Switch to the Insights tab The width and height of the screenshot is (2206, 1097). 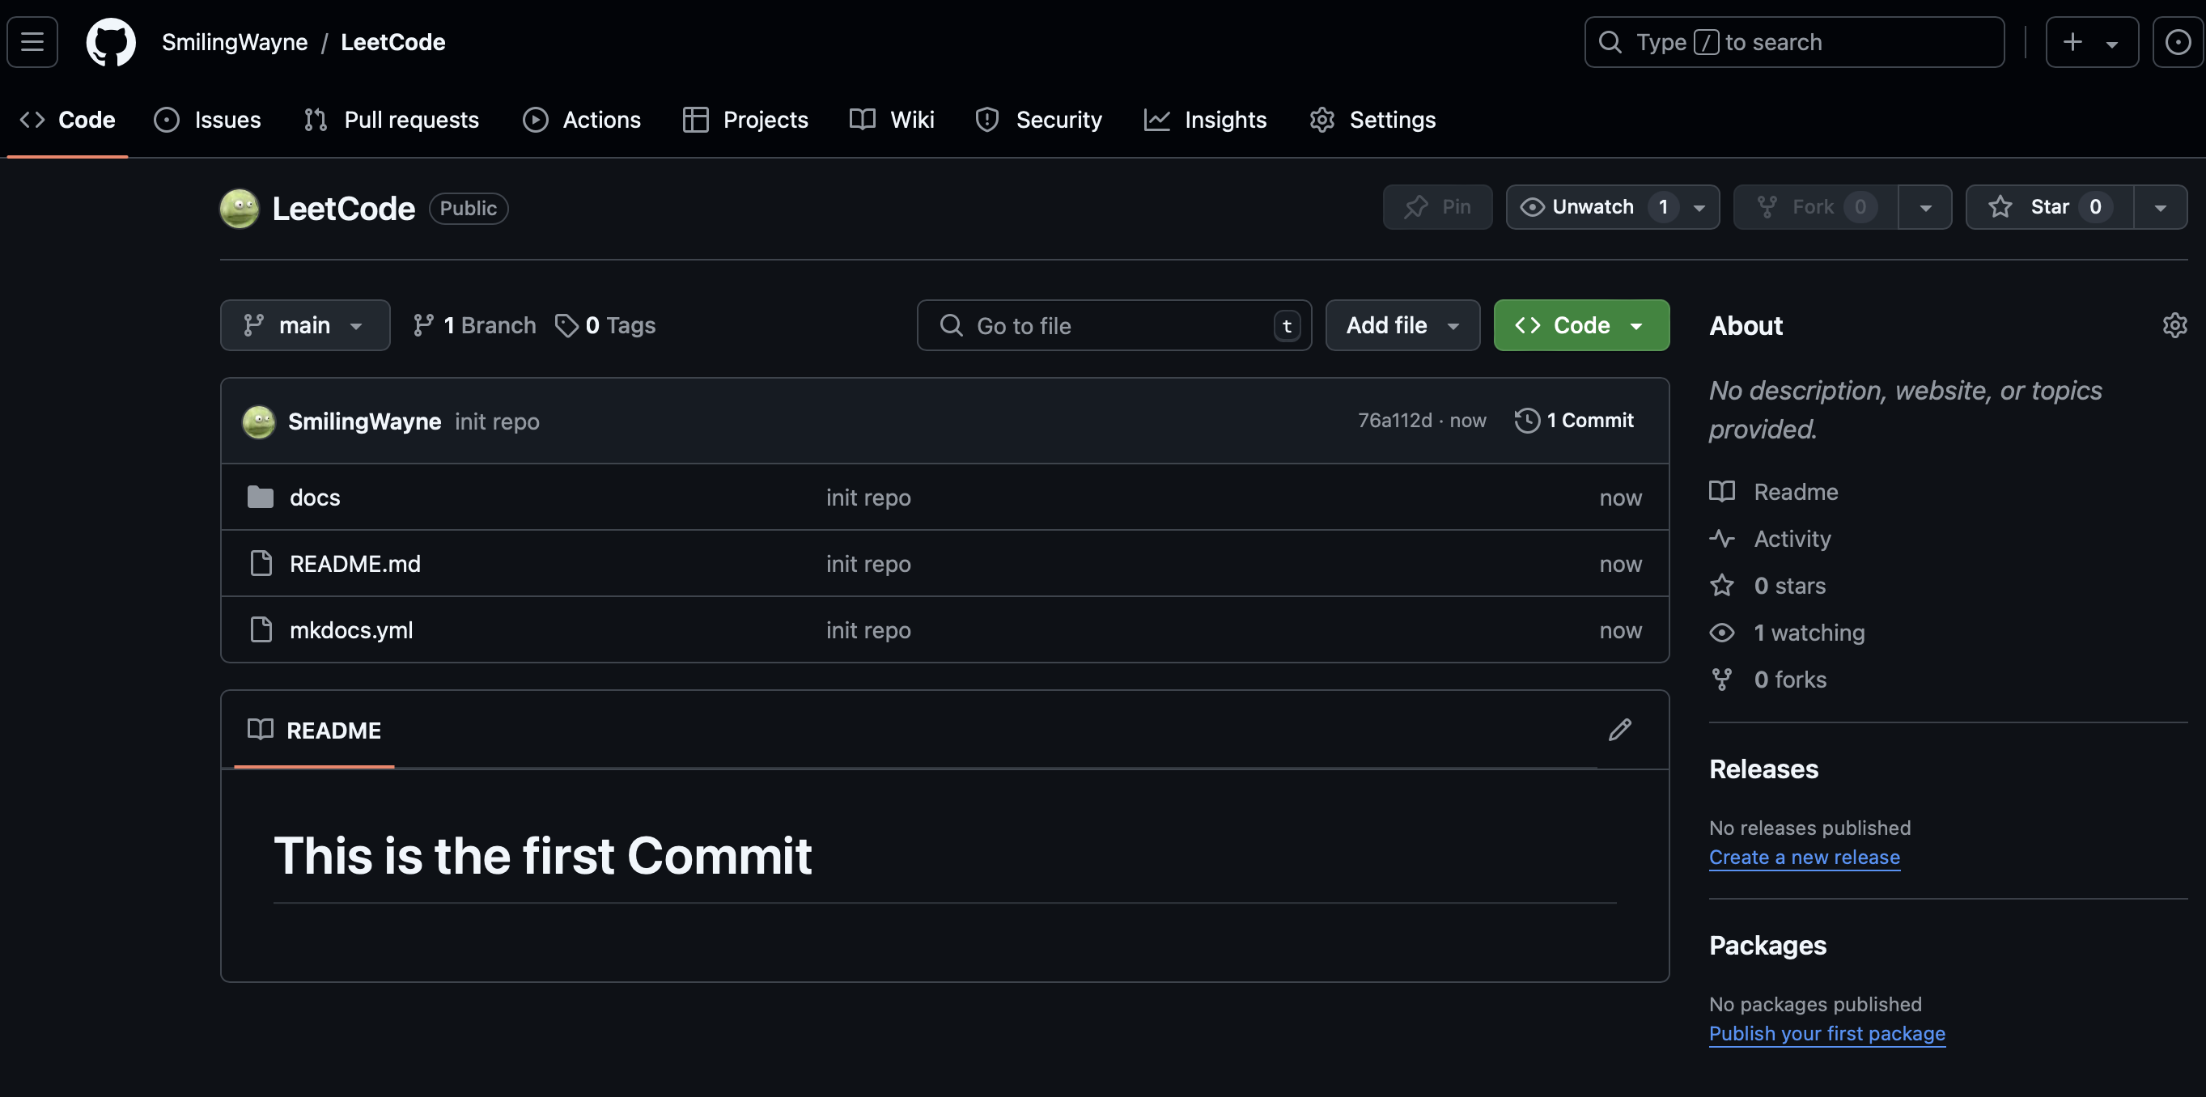(x=1205, y=120)
